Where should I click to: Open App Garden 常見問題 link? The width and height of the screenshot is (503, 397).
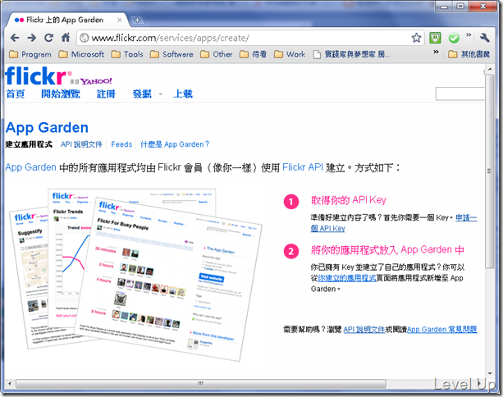[442, 330]
